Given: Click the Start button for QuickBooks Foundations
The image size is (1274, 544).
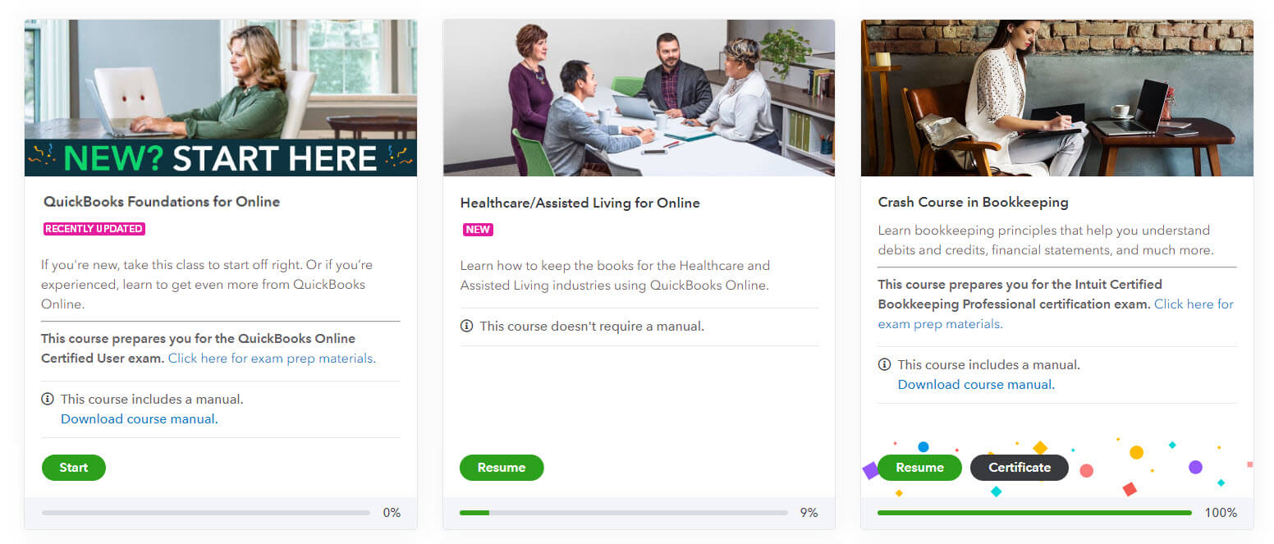Looking at the screenshot, I should click(74, 468).
